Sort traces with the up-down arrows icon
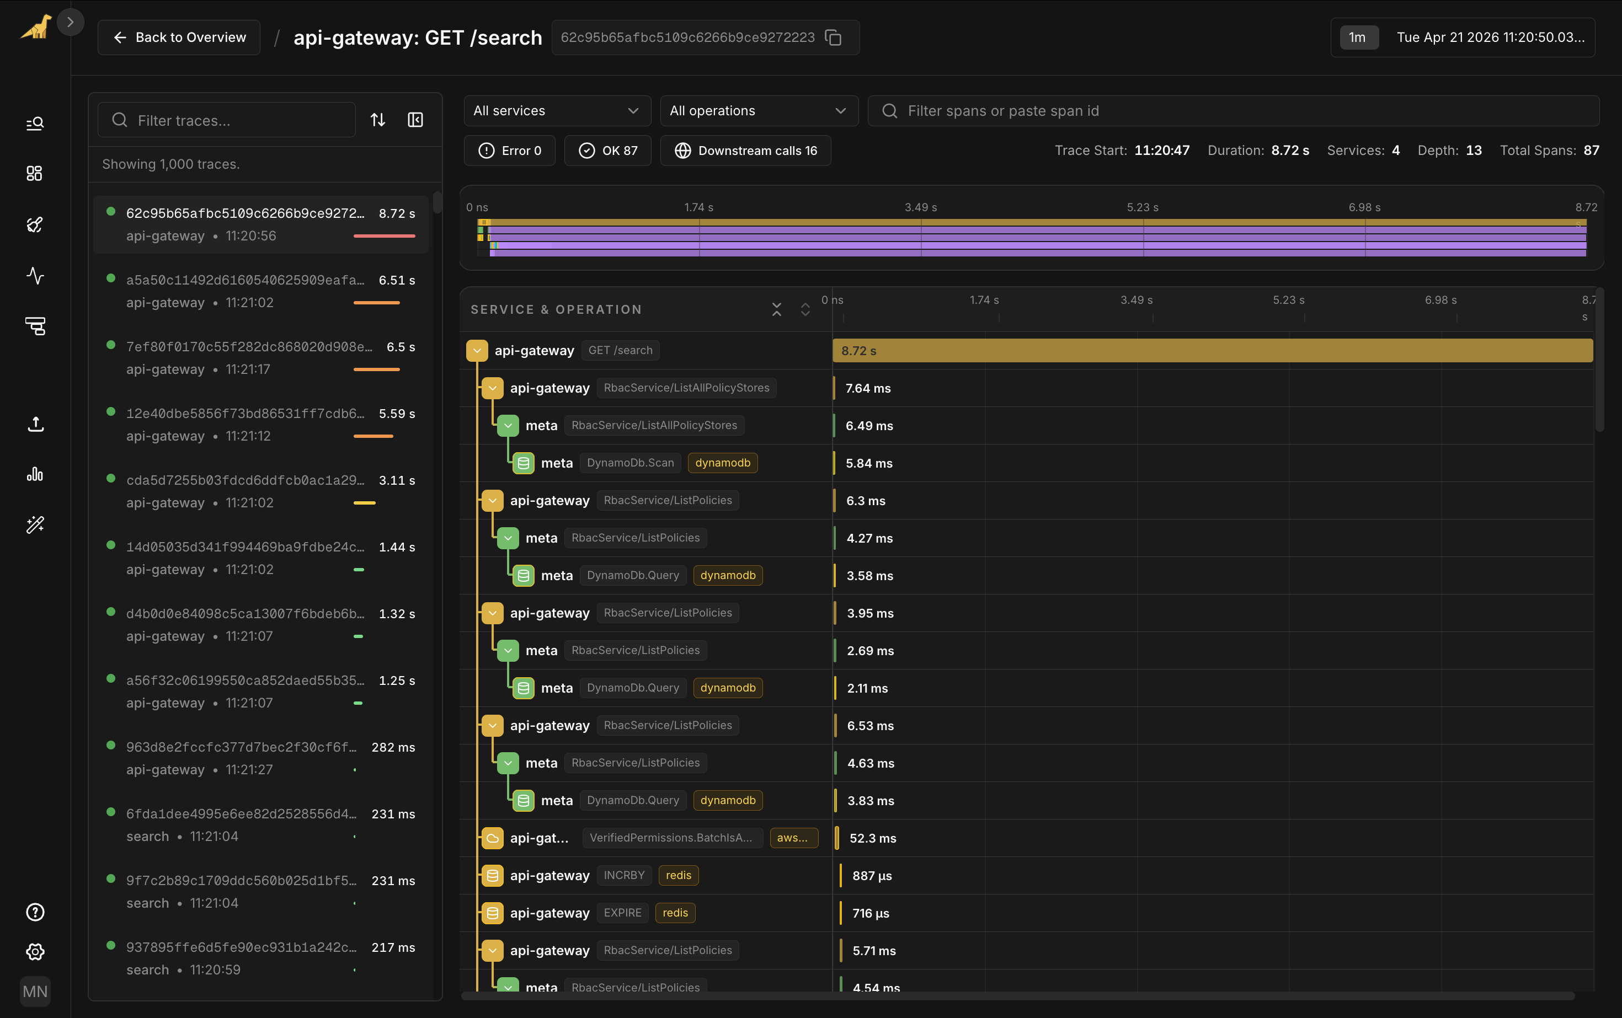The image size is (1622, 1018). pyautogui.click(x=378, y=120)
